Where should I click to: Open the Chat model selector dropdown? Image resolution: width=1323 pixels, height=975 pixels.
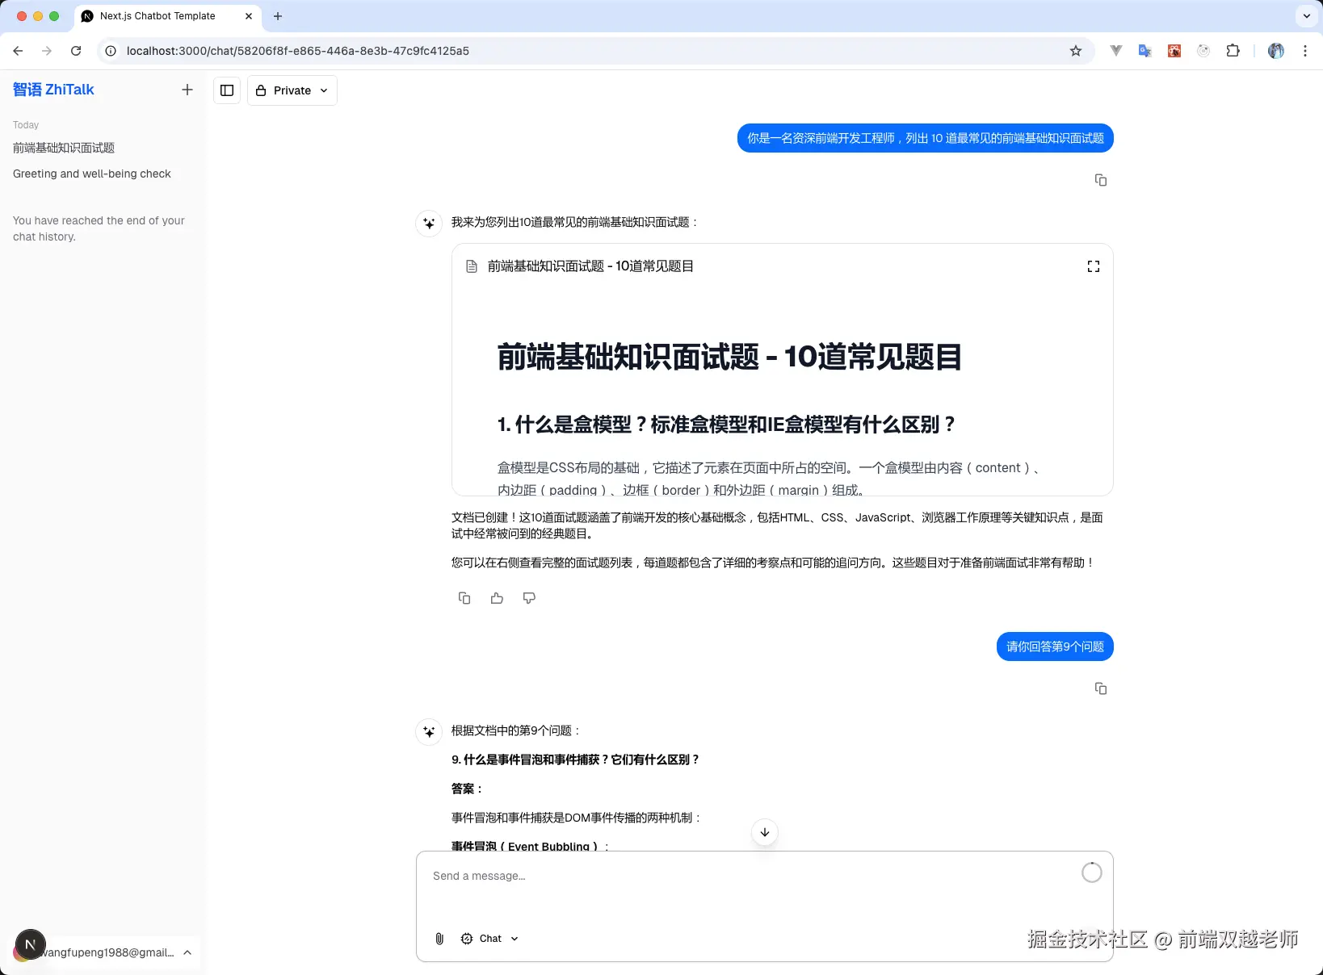[489, 939]
